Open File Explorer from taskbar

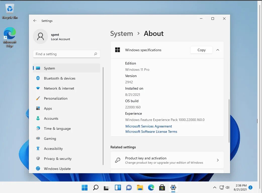(x=140, y=188)
